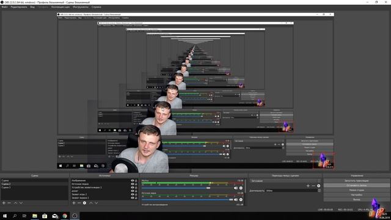
Task: Open Источник медиа mixer settings gear
Action: click(241, 200)
